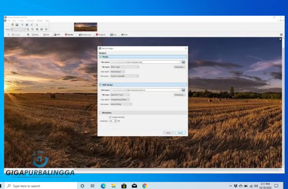Screen dimensions: 288x189
Task: Click browse disk icon beside Image file name
Action: click(x=183, y=62)
